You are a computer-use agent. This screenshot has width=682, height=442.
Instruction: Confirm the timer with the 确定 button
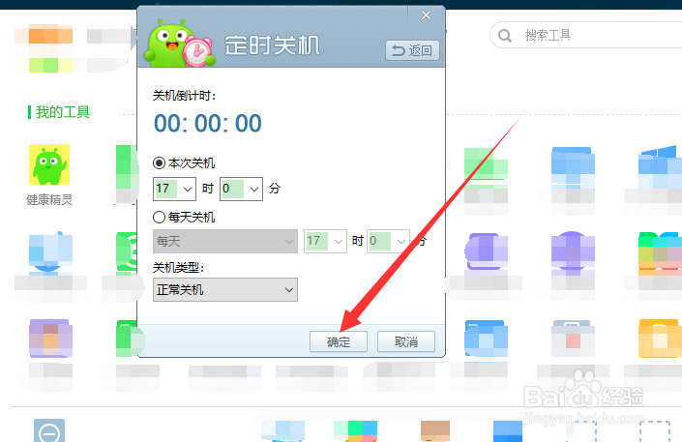point(338,341)
